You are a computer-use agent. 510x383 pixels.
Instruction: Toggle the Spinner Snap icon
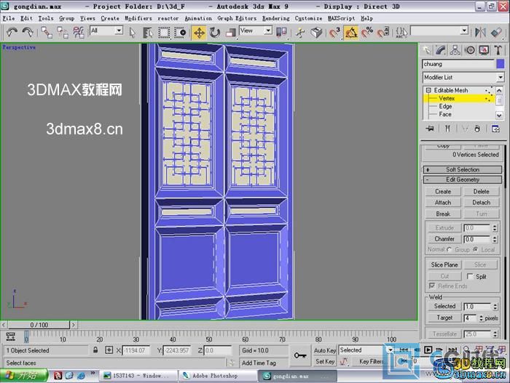383,32
